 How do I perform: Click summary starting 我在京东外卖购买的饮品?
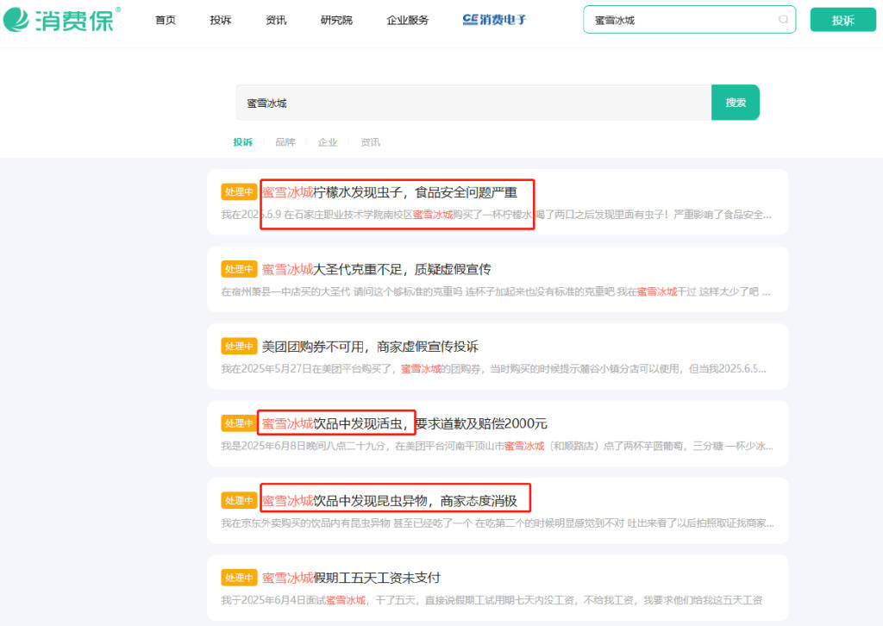498,523
